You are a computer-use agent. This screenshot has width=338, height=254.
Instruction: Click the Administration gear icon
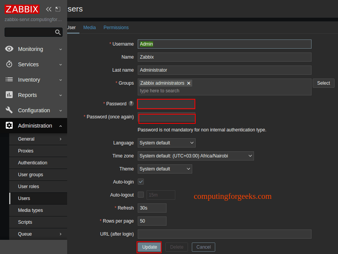click(x=9, y=125)
